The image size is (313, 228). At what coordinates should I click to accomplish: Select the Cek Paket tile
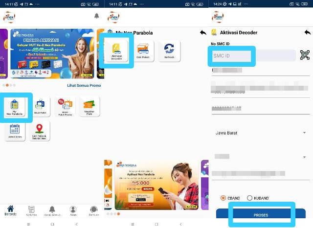(x=143, y=51)
